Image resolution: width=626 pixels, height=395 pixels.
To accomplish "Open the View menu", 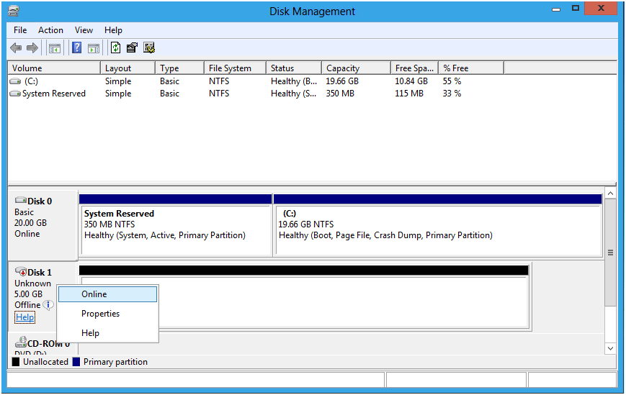I will click(84, 30).
